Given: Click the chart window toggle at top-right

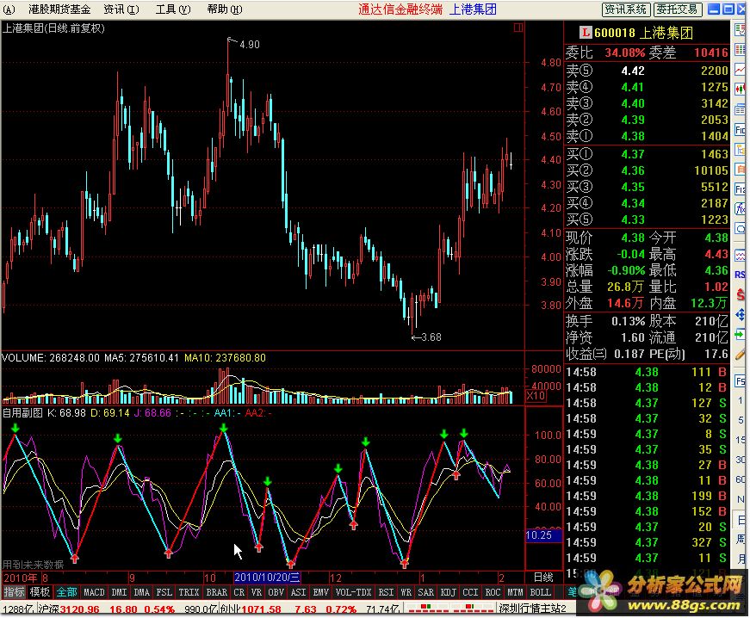Looking at the screenshot, I should [518, 28].
